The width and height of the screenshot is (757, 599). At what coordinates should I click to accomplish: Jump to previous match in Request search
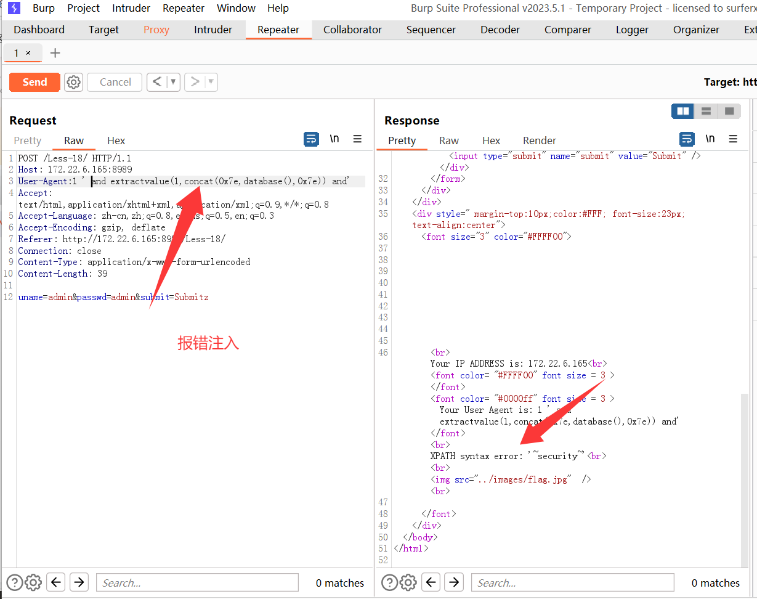click(x=56, y=582)
